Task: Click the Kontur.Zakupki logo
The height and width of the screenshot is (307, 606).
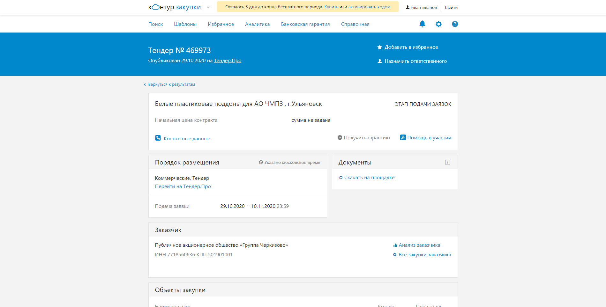Action: coord(175,7)
